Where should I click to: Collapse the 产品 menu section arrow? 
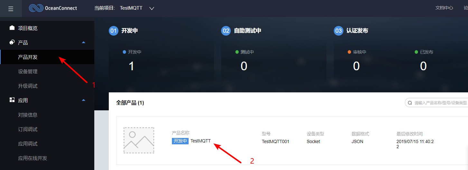(x=84, y=42)
